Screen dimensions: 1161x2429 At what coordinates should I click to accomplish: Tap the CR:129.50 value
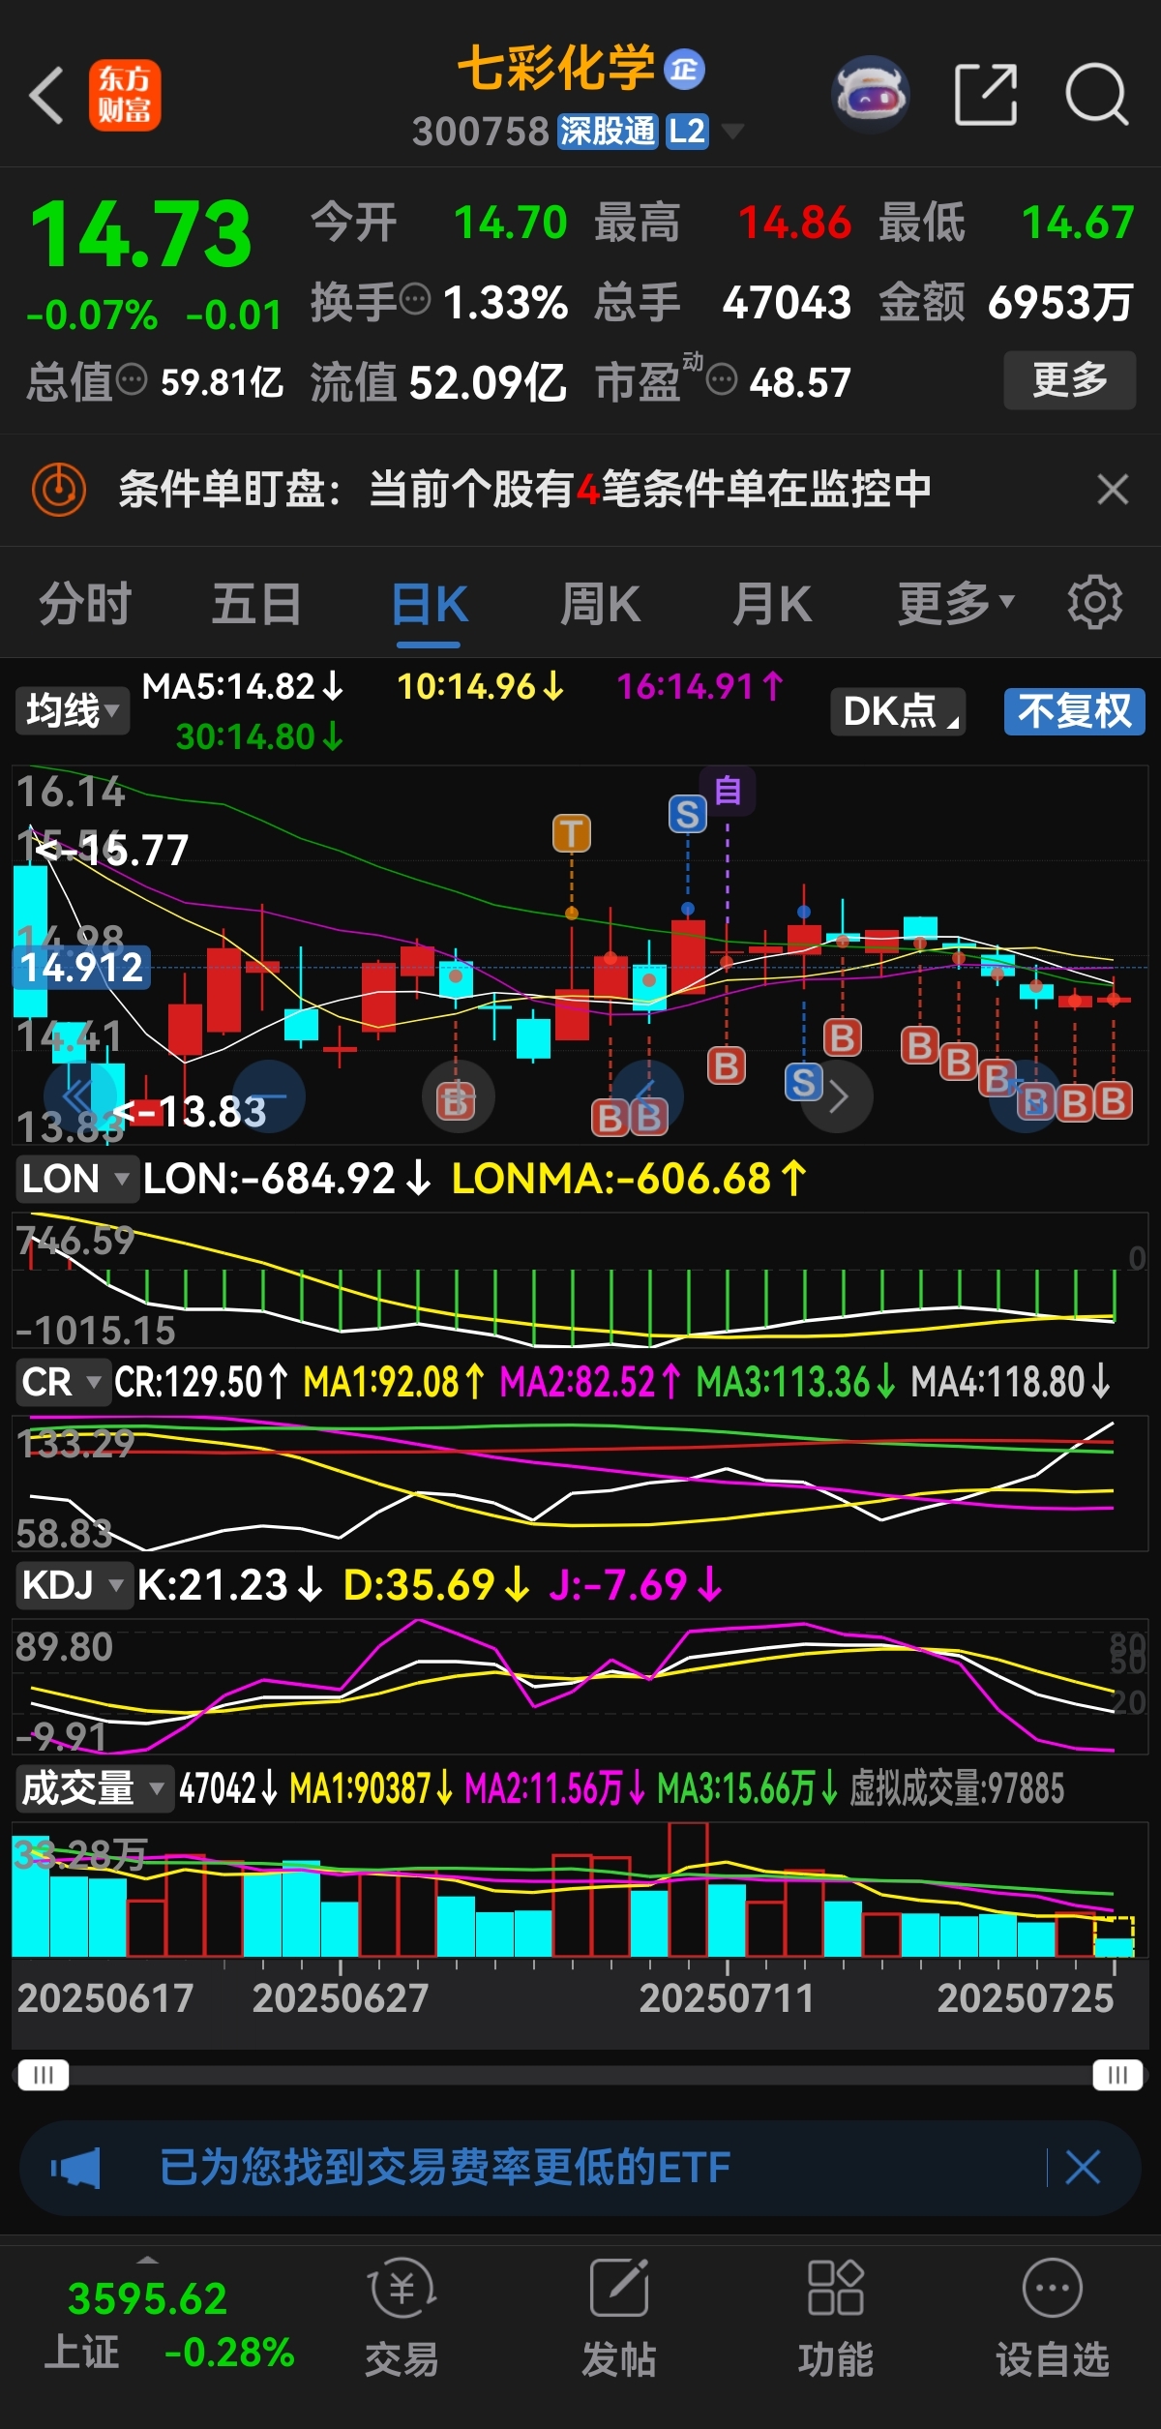point(201,1382)
